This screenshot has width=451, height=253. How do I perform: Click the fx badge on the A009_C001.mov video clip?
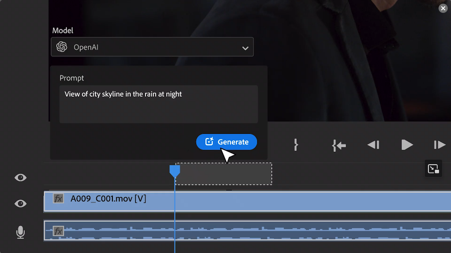59,198
